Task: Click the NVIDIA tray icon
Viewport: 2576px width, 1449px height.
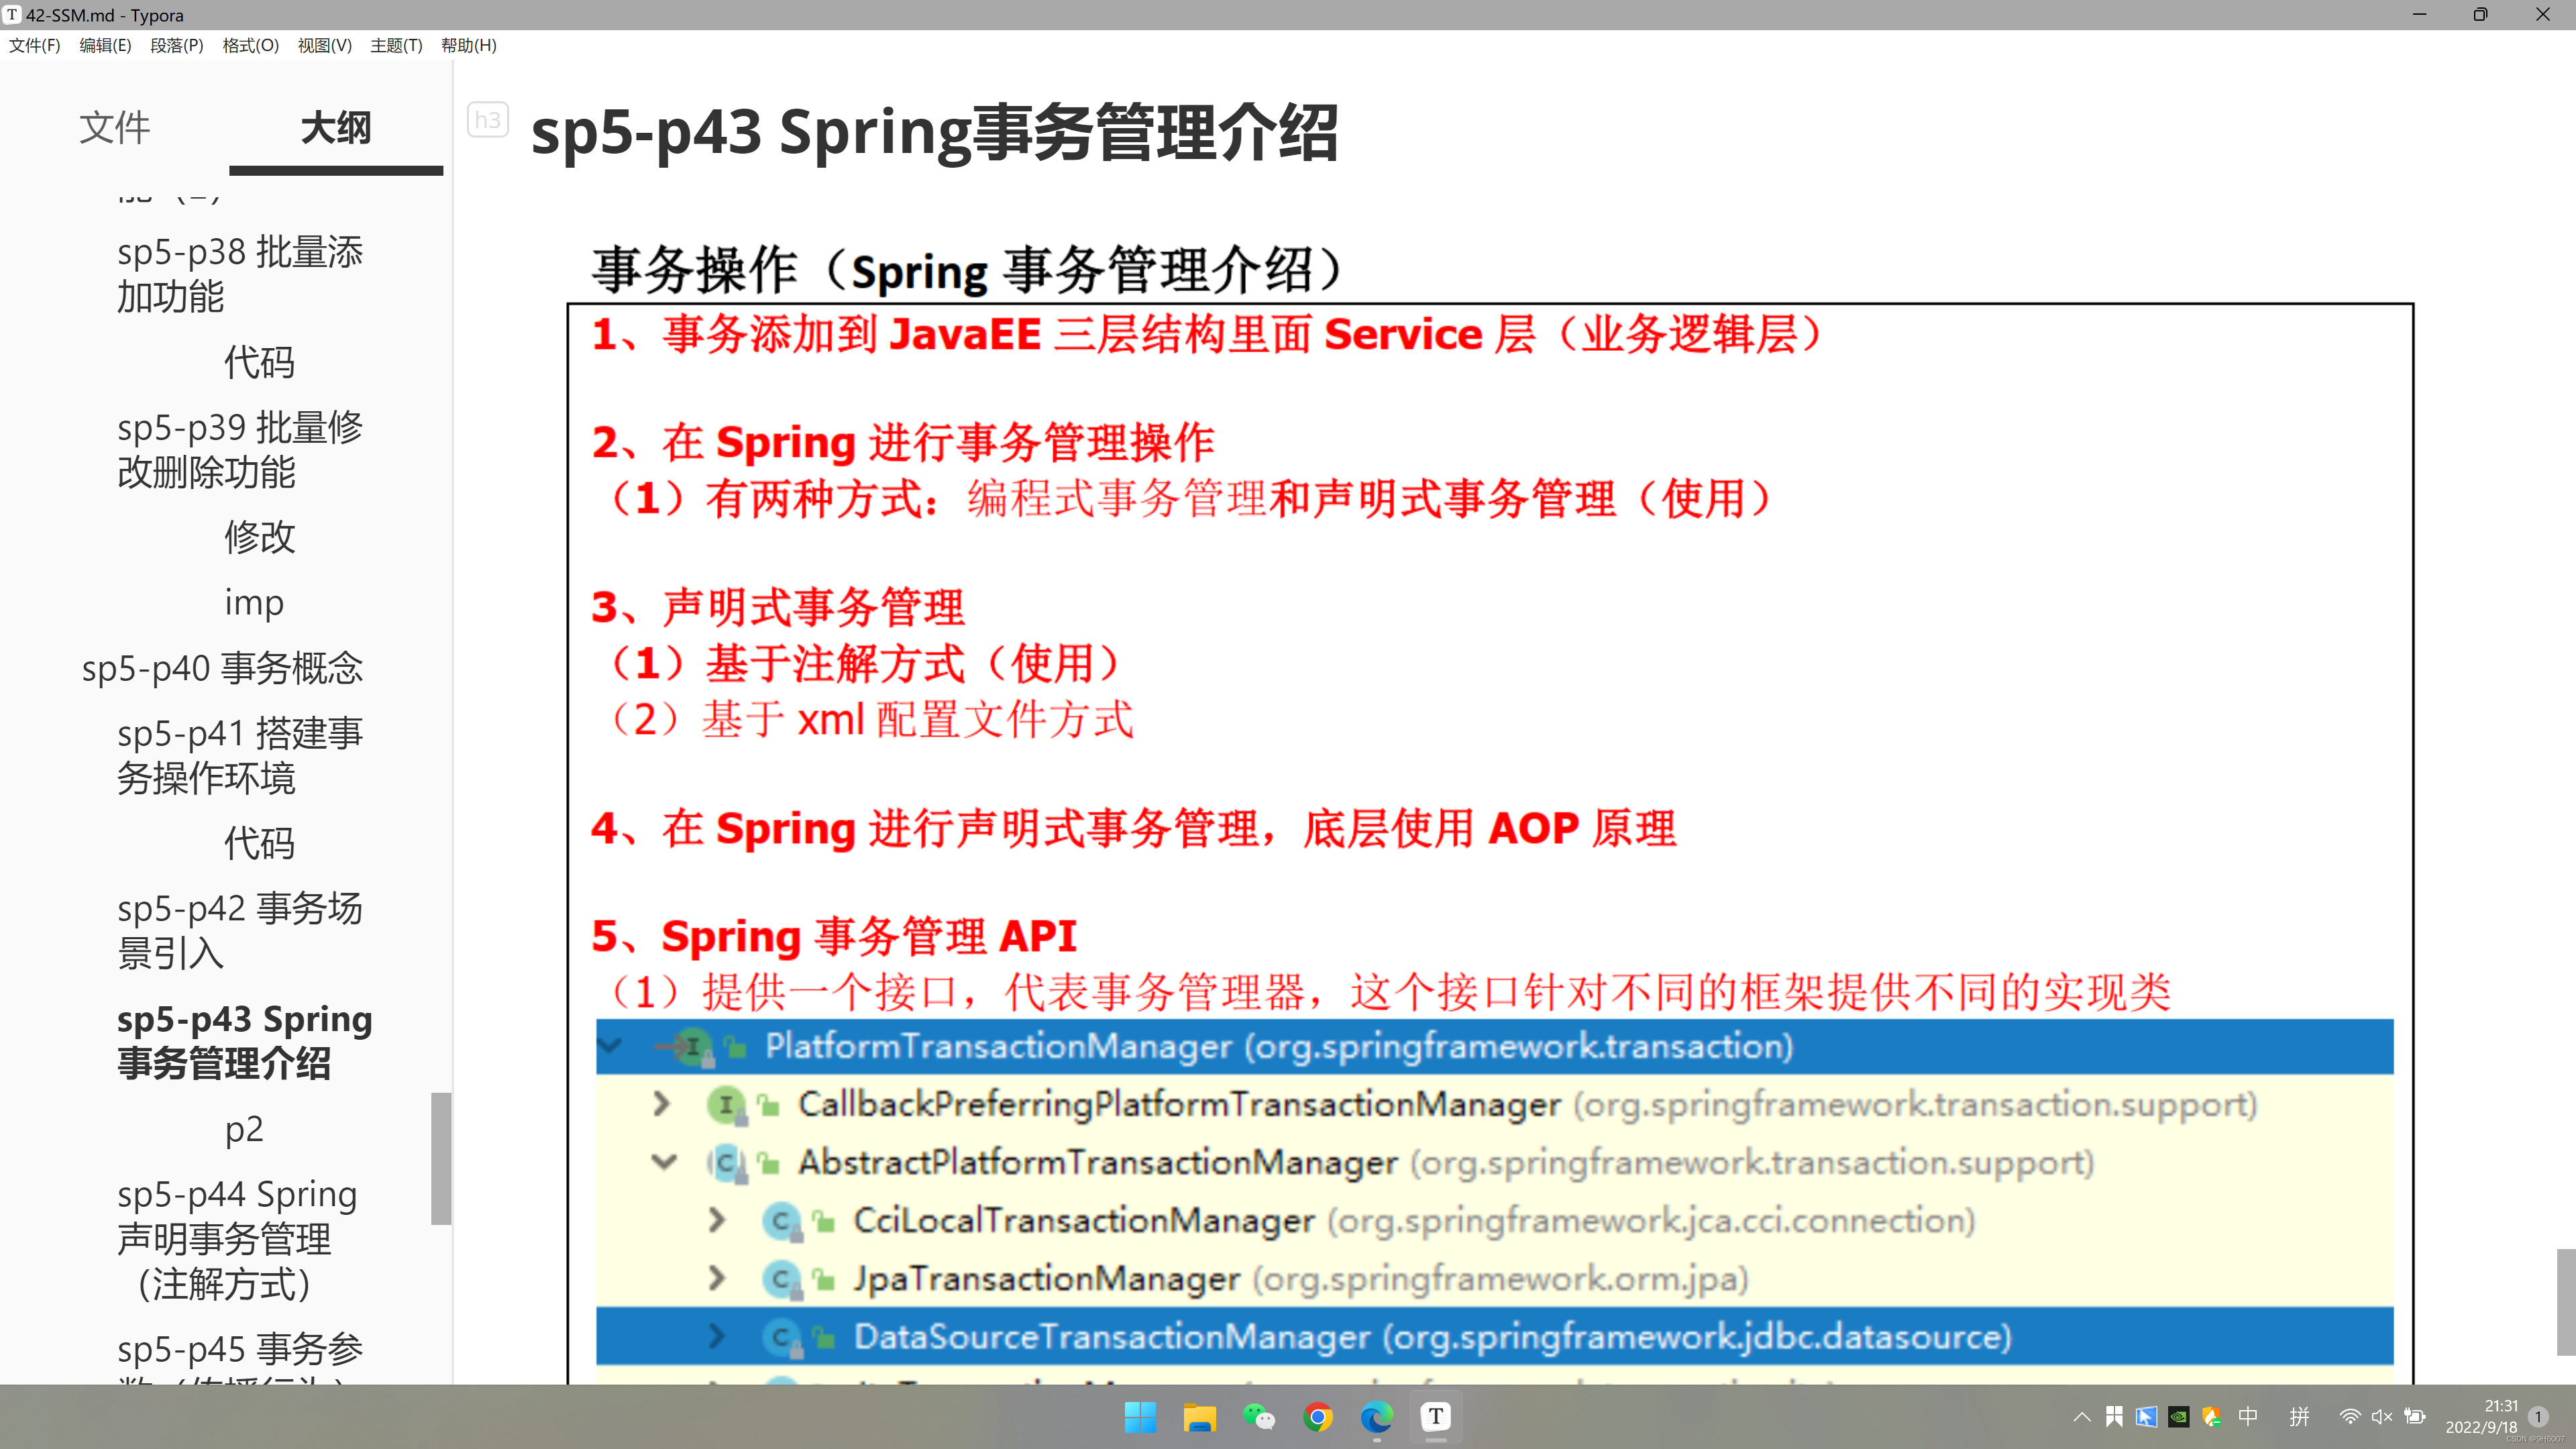Action: click(2178, 1416)
